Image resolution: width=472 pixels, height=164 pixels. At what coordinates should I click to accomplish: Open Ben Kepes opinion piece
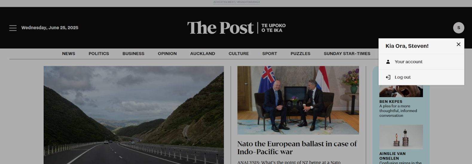(398, 108)
